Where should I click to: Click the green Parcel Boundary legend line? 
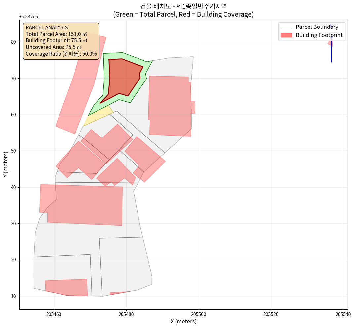(286, 27)
